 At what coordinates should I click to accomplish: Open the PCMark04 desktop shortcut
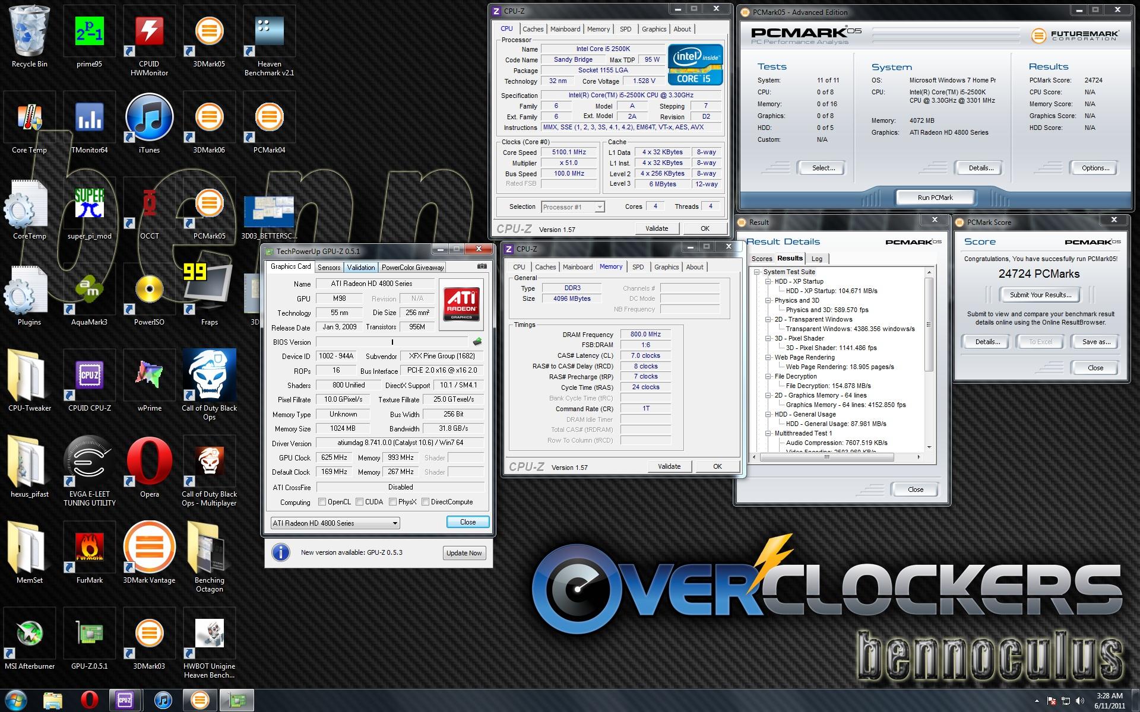(x=269, y=123)
